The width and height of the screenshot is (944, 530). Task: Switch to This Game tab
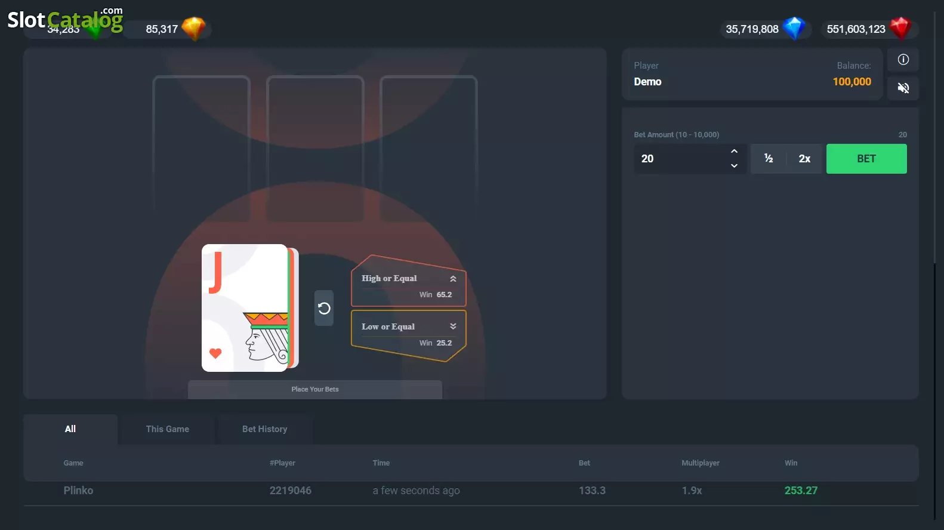click(168, 429)
